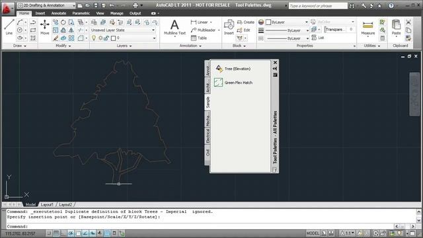Toggle layer 0 freeze sun icon
This screenshot has height=238, width=423.
100,38
